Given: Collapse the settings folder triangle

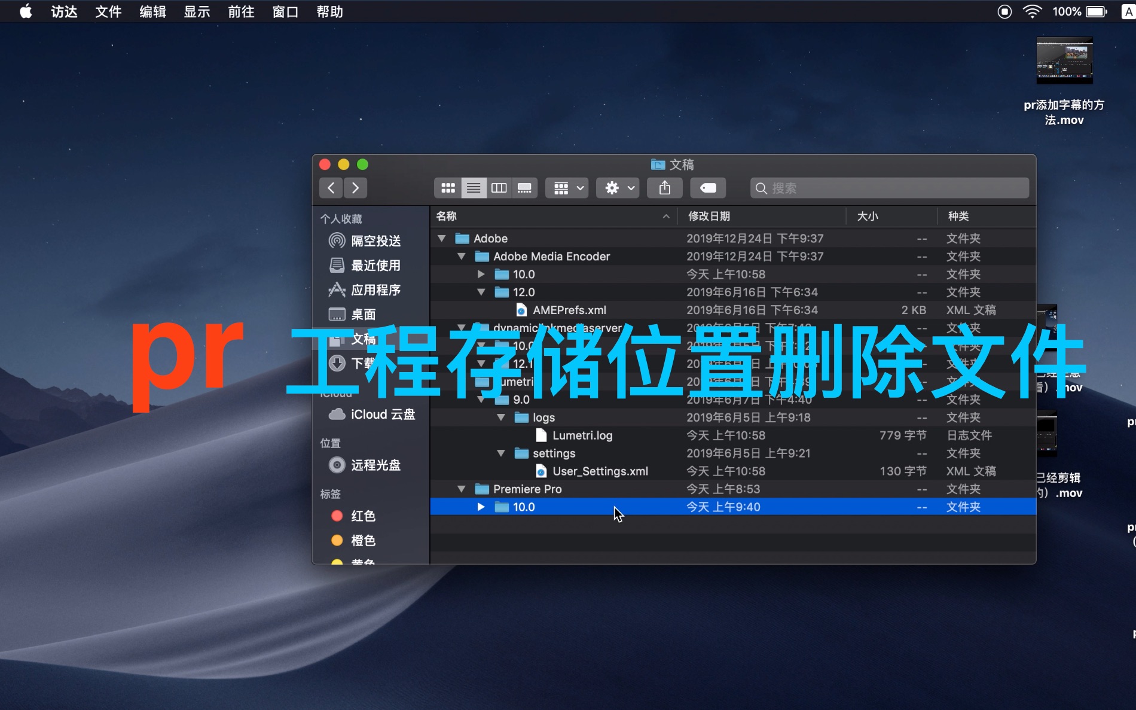Looking at the screenshot, I should click(x=501, y=453).
